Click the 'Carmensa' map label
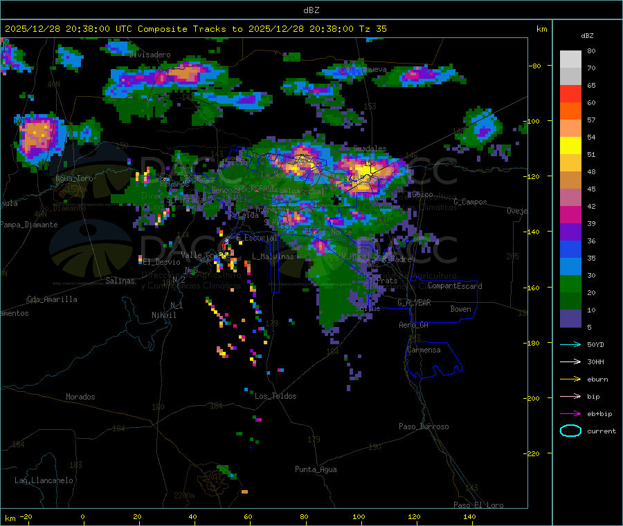This screenshot has height=526, width=623. (x=424, y=350)
